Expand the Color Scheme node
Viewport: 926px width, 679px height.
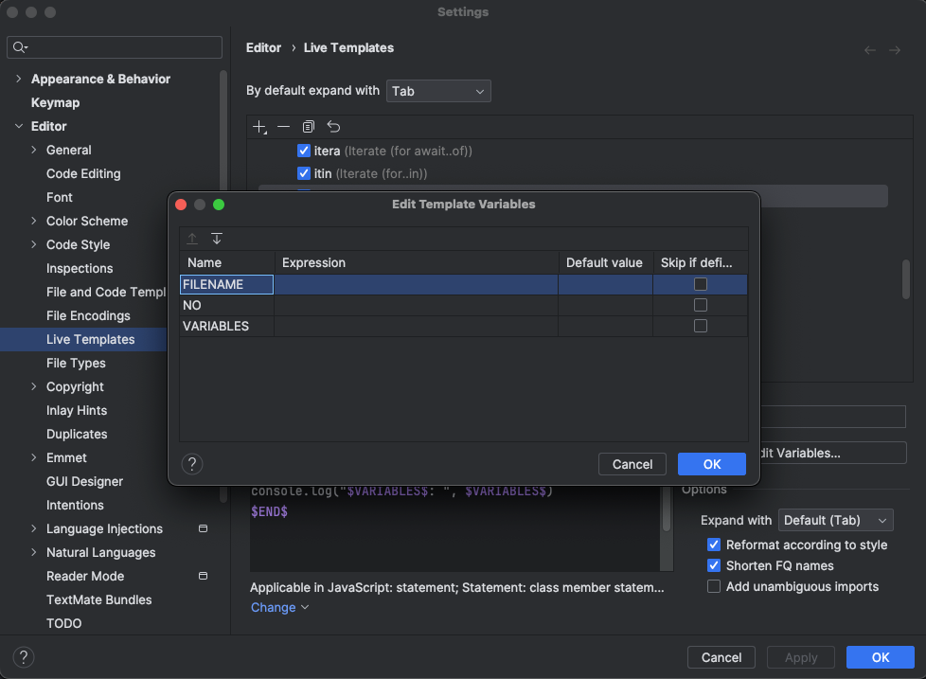pyautogui.click(x=34, y=221)
